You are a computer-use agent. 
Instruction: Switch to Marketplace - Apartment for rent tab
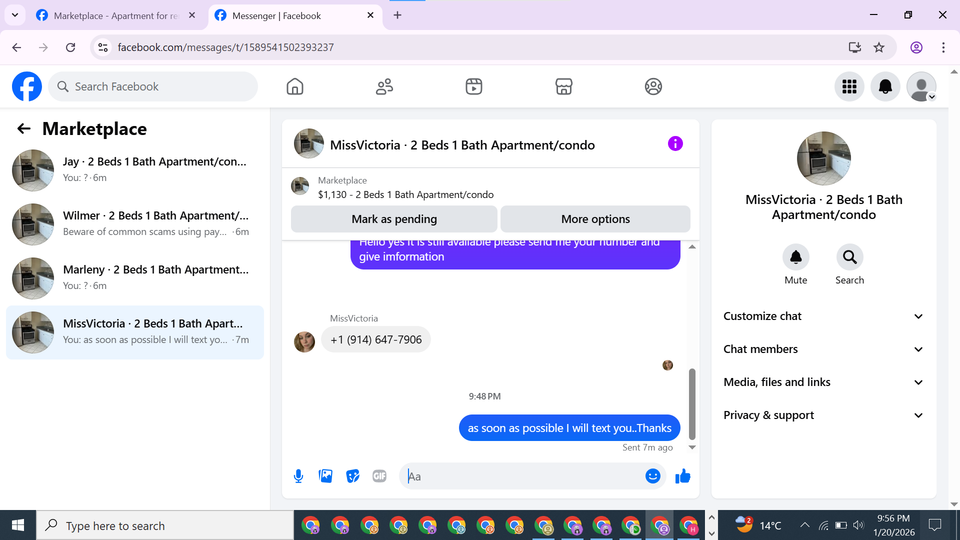[116, 15]
